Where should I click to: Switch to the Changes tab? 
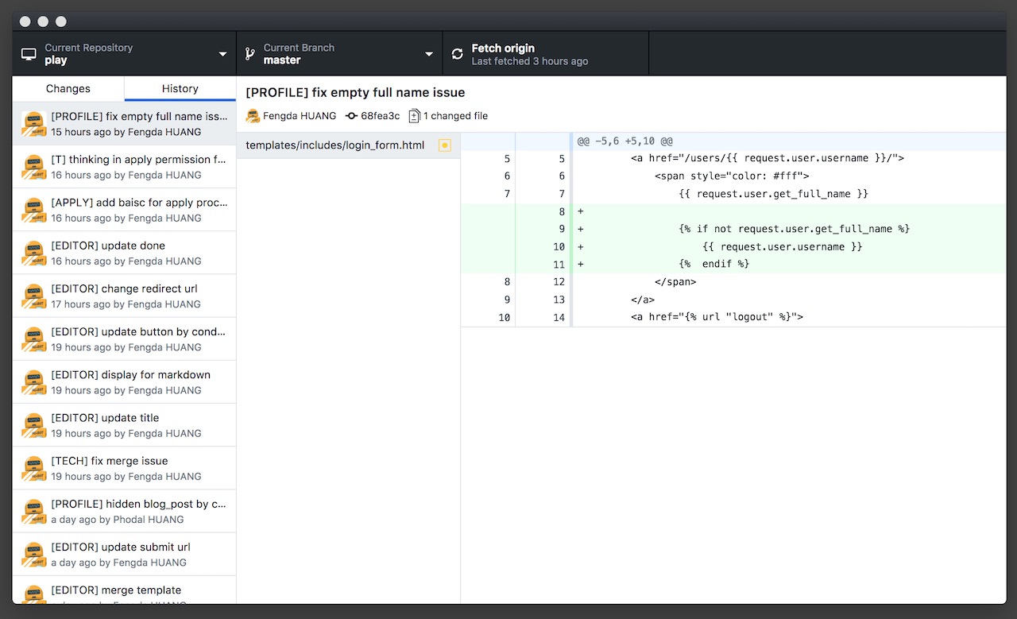(68, 89)
